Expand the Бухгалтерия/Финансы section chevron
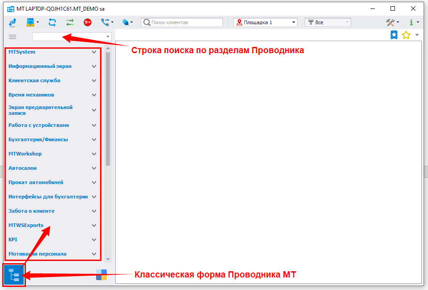The width and height of the screenshot is (428, 290). click(x=94, y=139)
